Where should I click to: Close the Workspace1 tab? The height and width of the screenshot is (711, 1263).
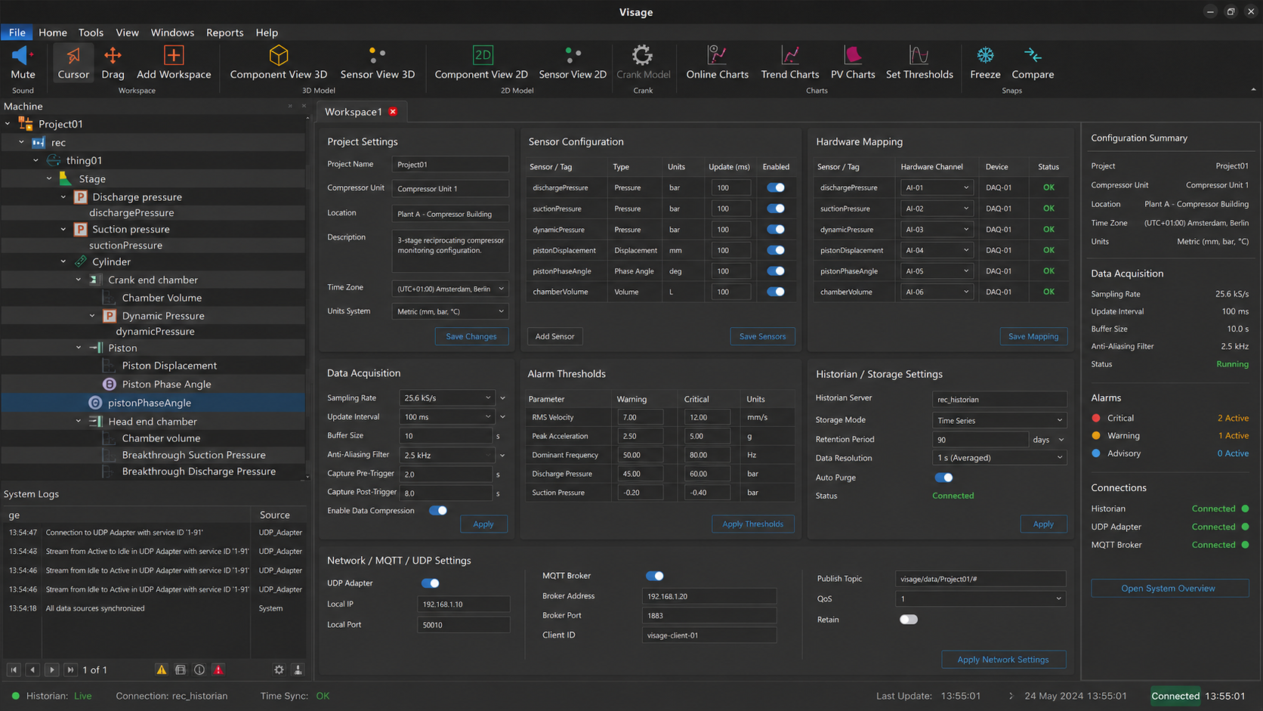click(x=393, y=112)
